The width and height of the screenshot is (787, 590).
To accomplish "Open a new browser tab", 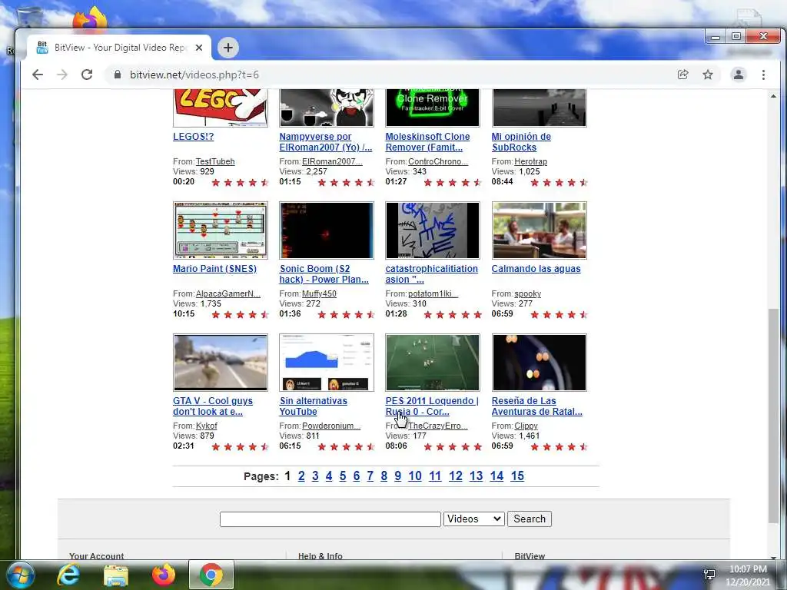I will (x=227, y=48).
